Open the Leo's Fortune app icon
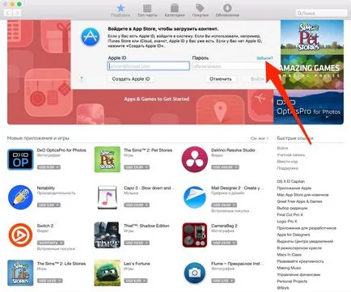This screenshot has width=351, height=292. (108, 273)
